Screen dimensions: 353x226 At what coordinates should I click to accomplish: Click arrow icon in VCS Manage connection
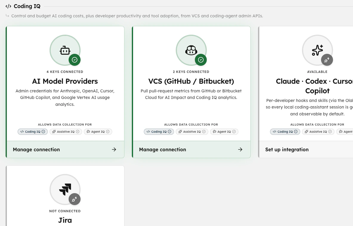[x=240, y=149]
